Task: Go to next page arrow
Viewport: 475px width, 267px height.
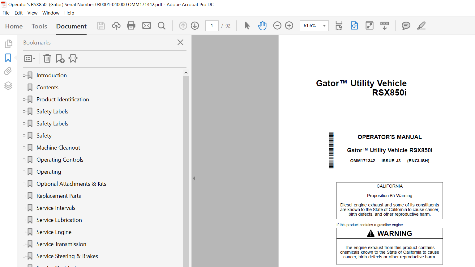Action: pyautogui.click(x=195, y=26)
